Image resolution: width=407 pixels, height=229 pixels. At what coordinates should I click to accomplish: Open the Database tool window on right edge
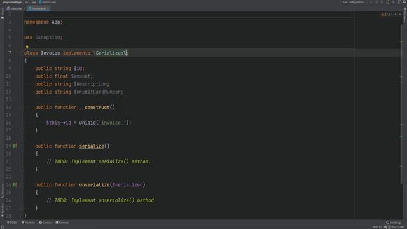[x=404, y=15]
